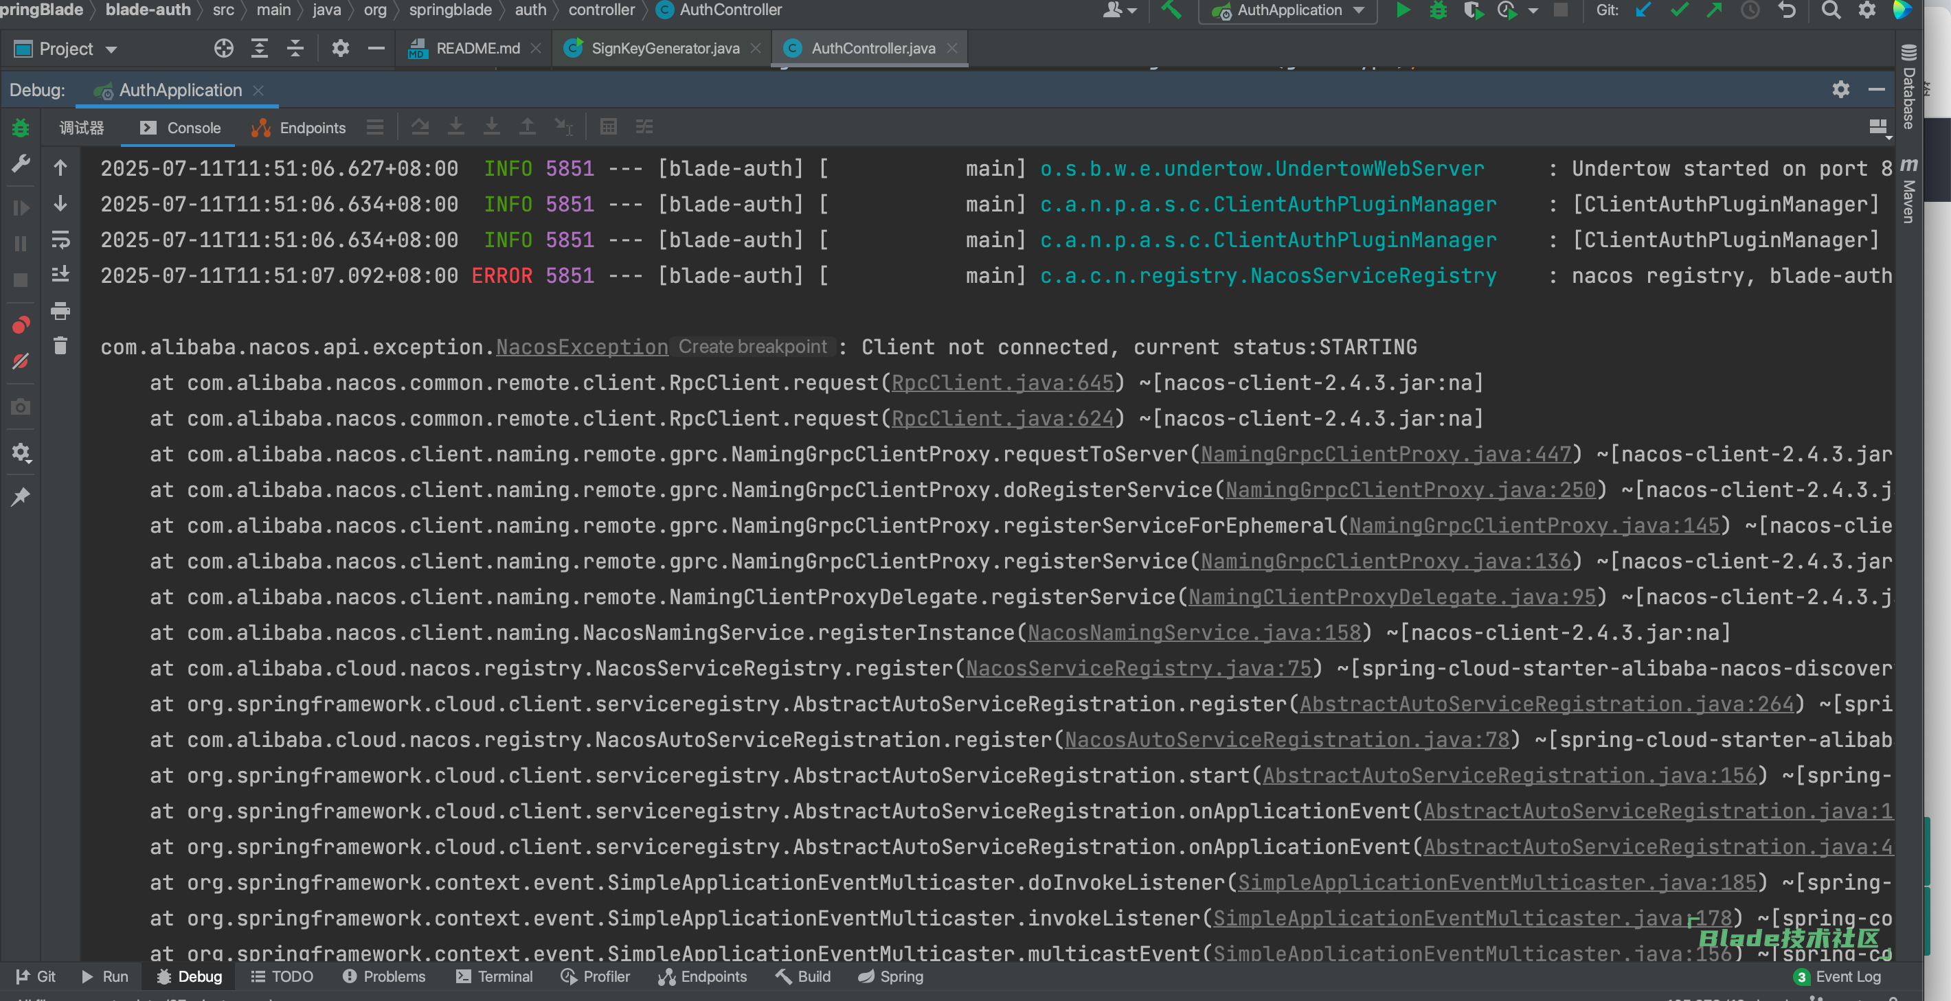This screenshot has height=1001, width=1951.
Task: Locate current file in Project panel
Action: (x=223, y=49)
